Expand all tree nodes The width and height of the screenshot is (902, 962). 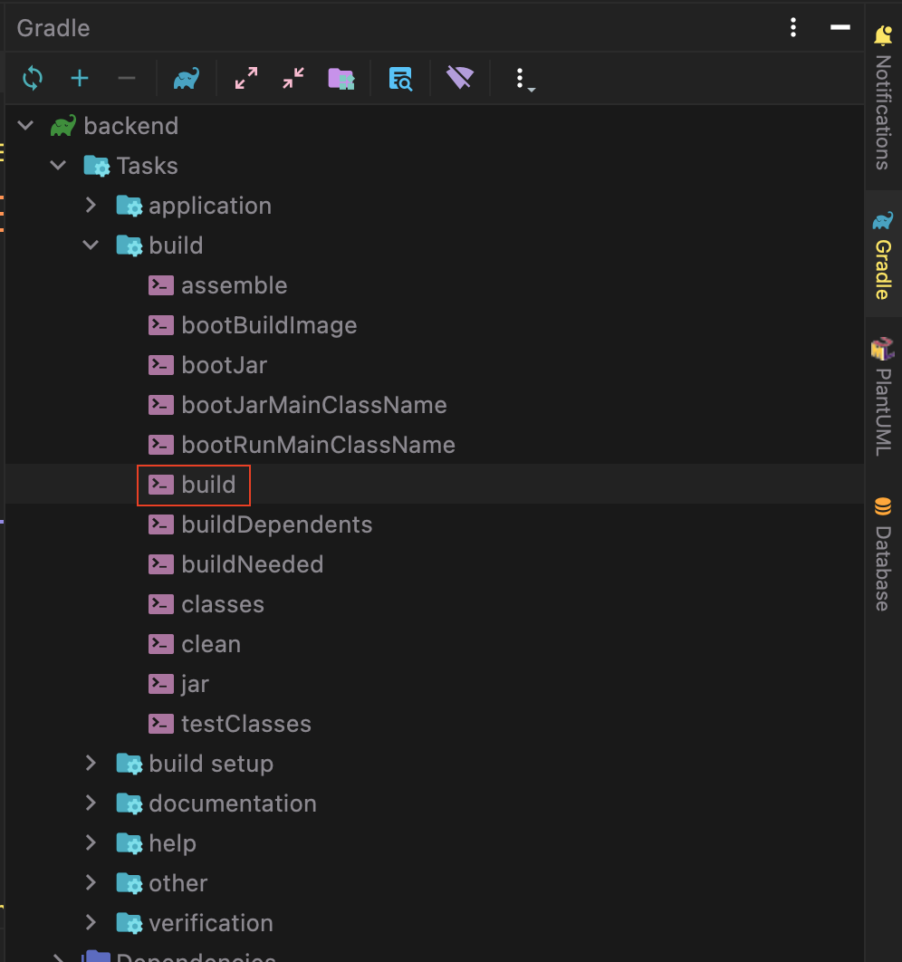tap(246, 79)
